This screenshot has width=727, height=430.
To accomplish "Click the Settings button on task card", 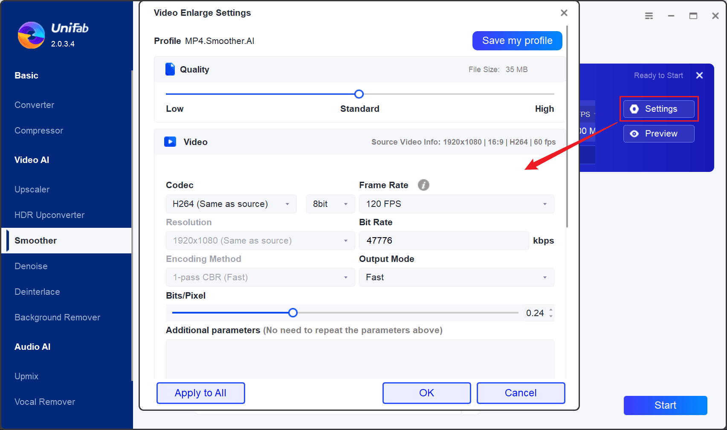I will (659, 109).
